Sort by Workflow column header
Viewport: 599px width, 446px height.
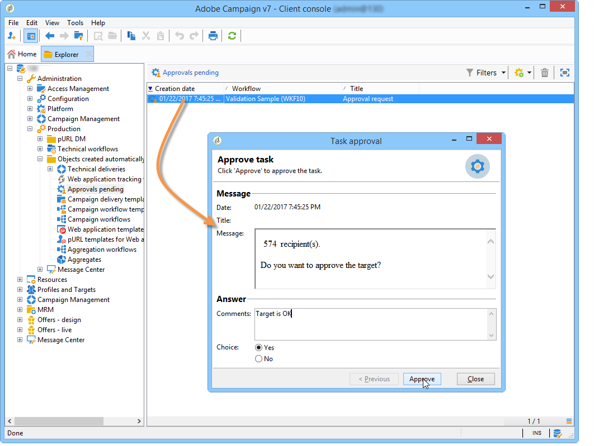click(x=282, y=88)
